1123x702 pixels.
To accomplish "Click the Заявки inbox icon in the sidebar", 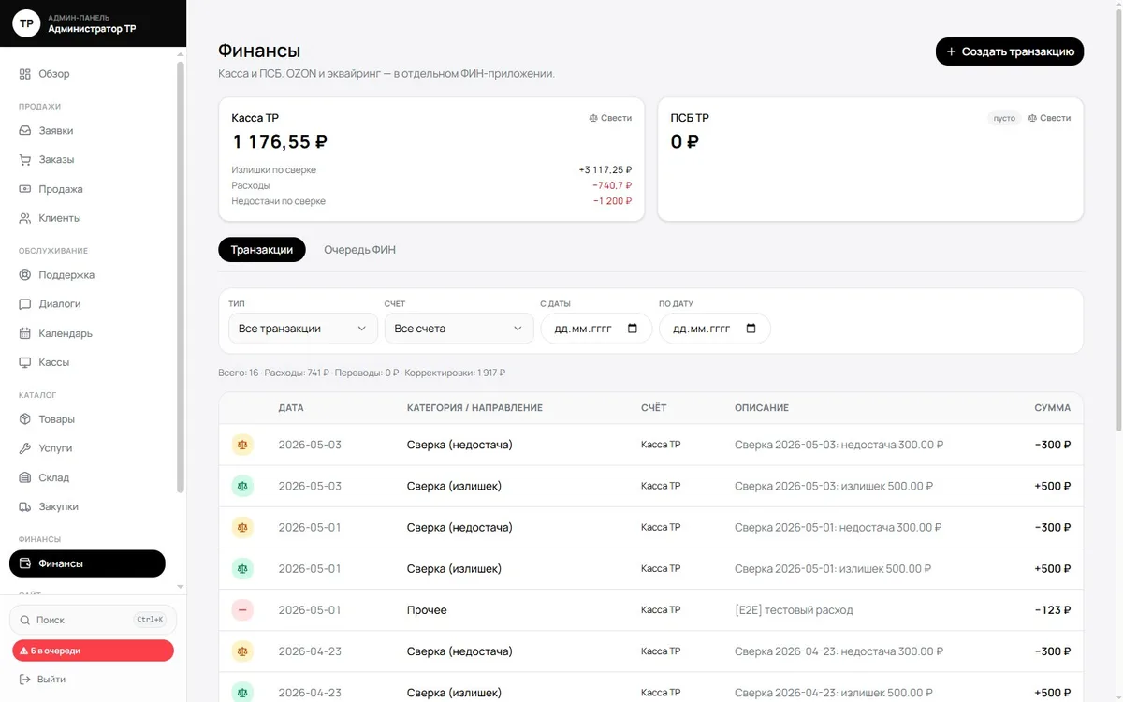I will [25, 131].
